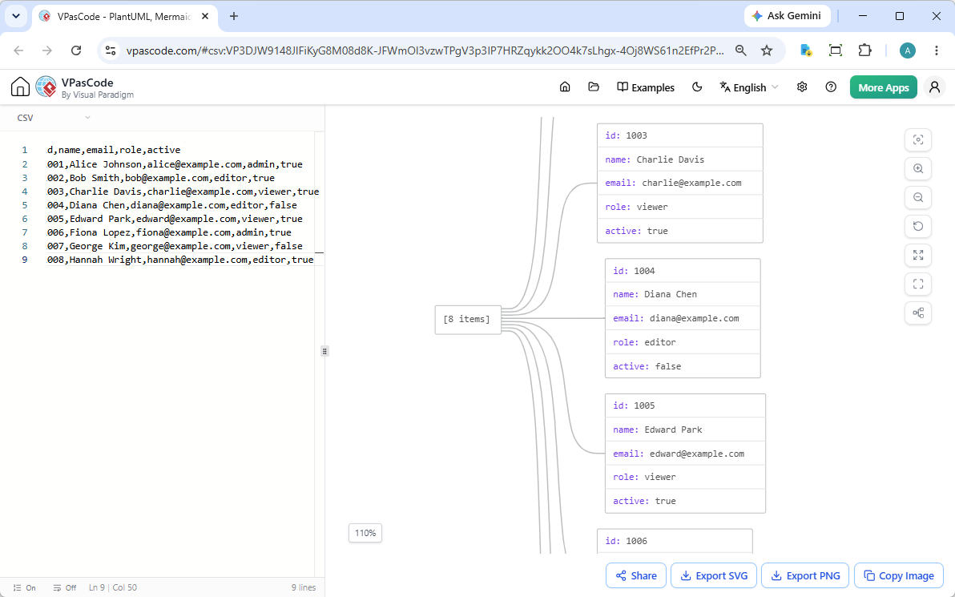Click the CSV header line d,name,email,role,active
The image size is (955, 597).
pyautogui.click(x=114, y=150)
